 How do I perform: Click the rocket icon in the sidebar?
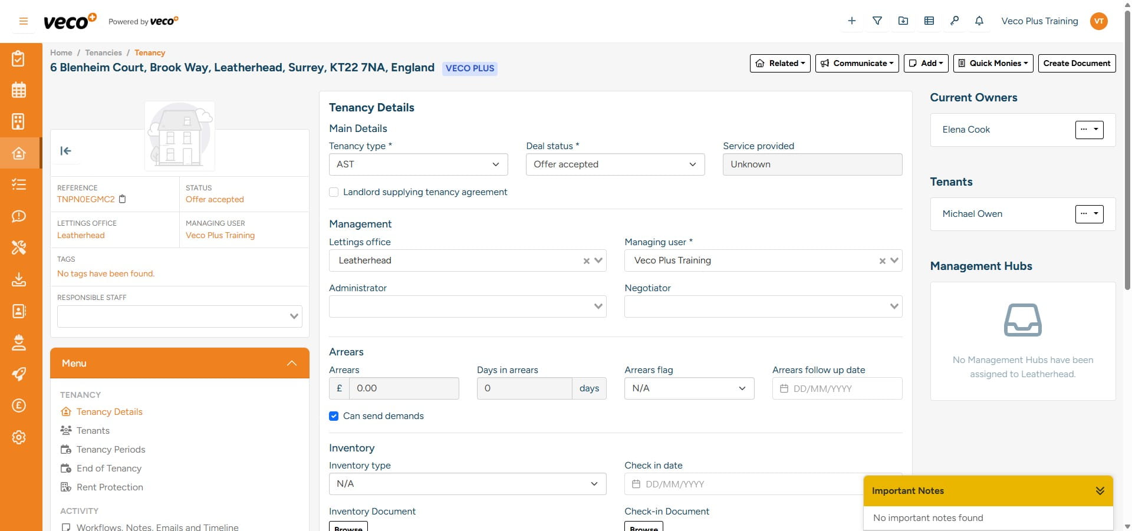tap(19, 374)
